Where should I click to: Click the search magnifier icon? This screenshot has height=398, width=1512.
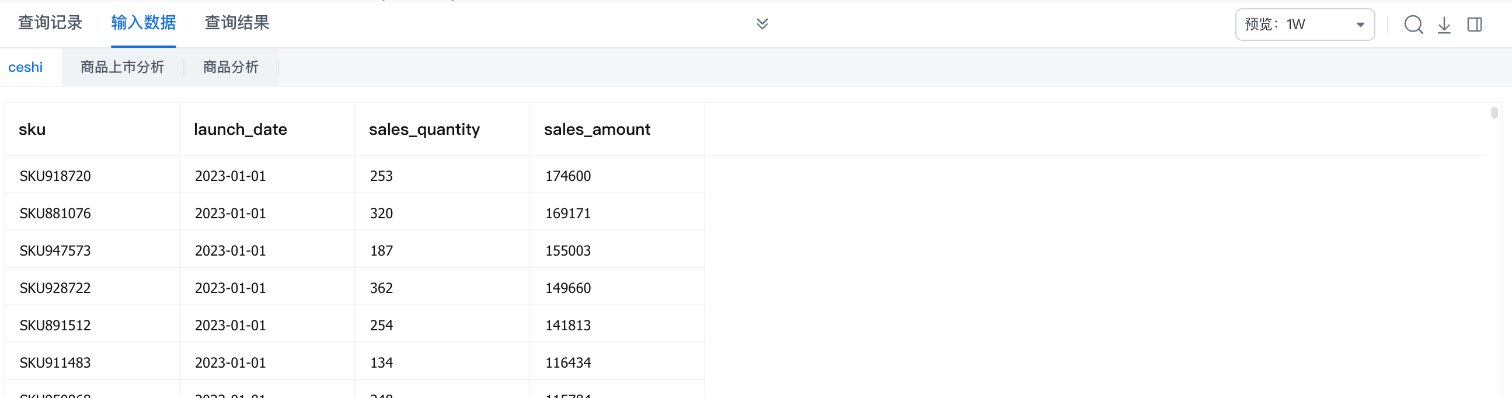click(x=1413, y=25)
